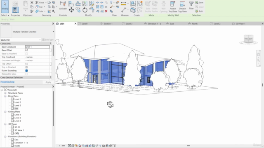264x148 pixels.
Task: Select the Copy tool
Action: pyautogui.click(x=78, y=10)
